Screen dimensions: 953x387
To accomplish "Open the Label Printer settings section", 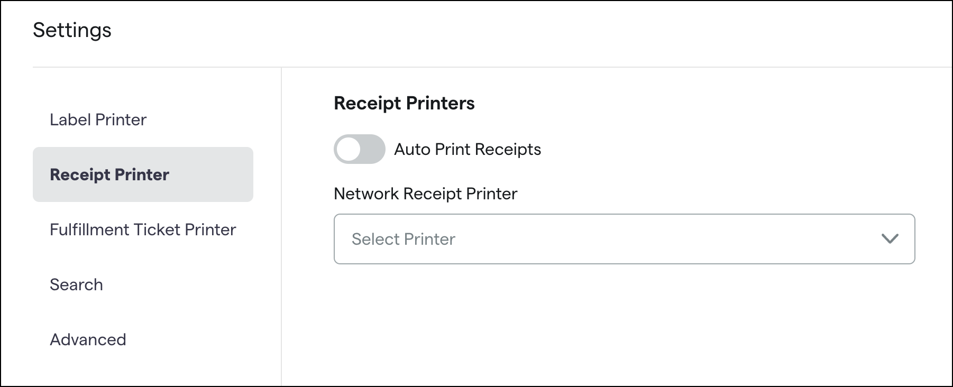I will pyautogui.click(x=98, y=119).
